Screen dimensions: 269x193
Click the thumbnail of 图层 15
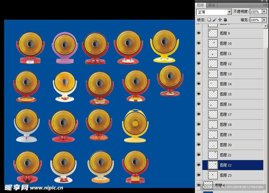pyautogui.click(x=213, y=94)
